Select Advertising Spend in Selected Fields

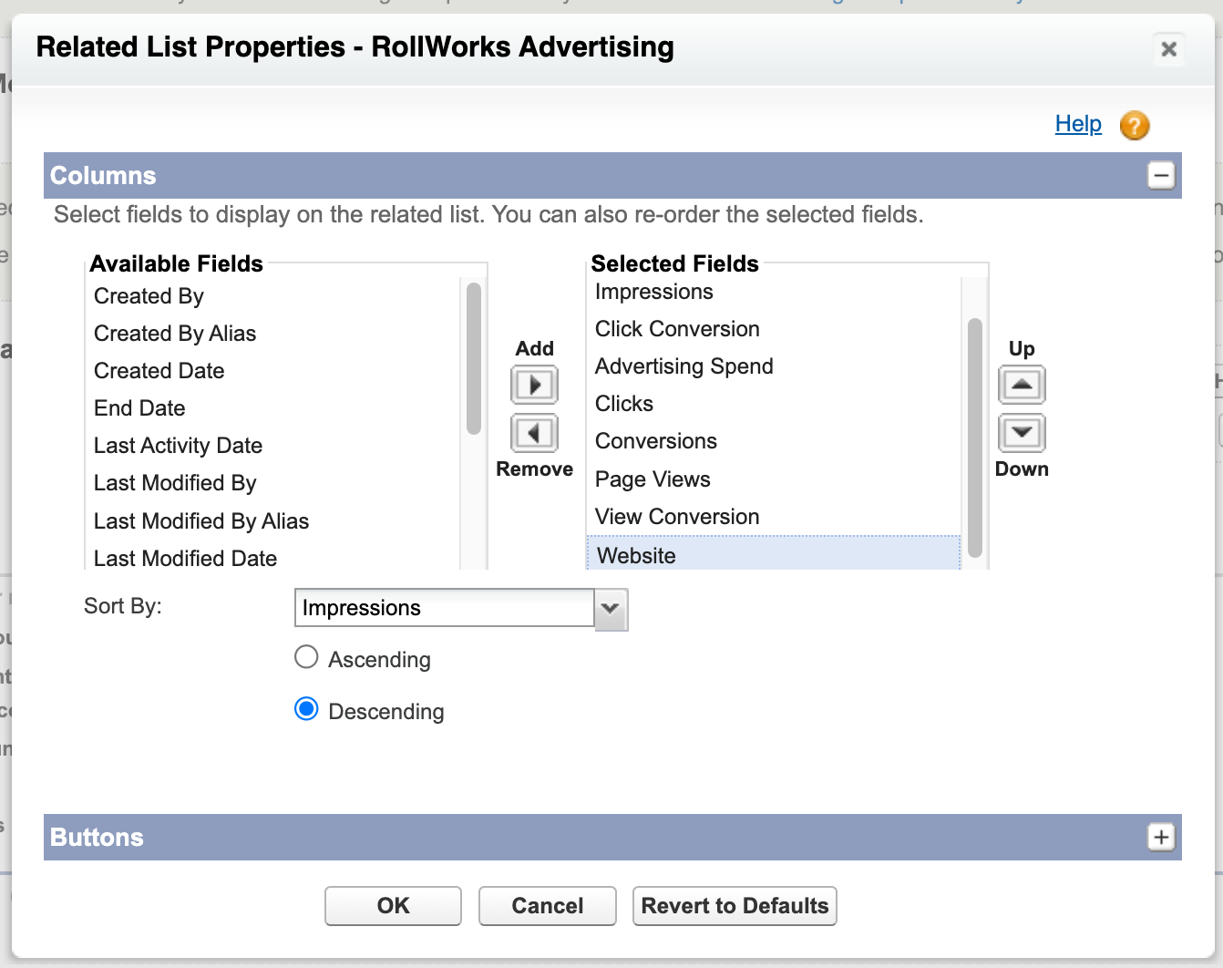[775, 366]
